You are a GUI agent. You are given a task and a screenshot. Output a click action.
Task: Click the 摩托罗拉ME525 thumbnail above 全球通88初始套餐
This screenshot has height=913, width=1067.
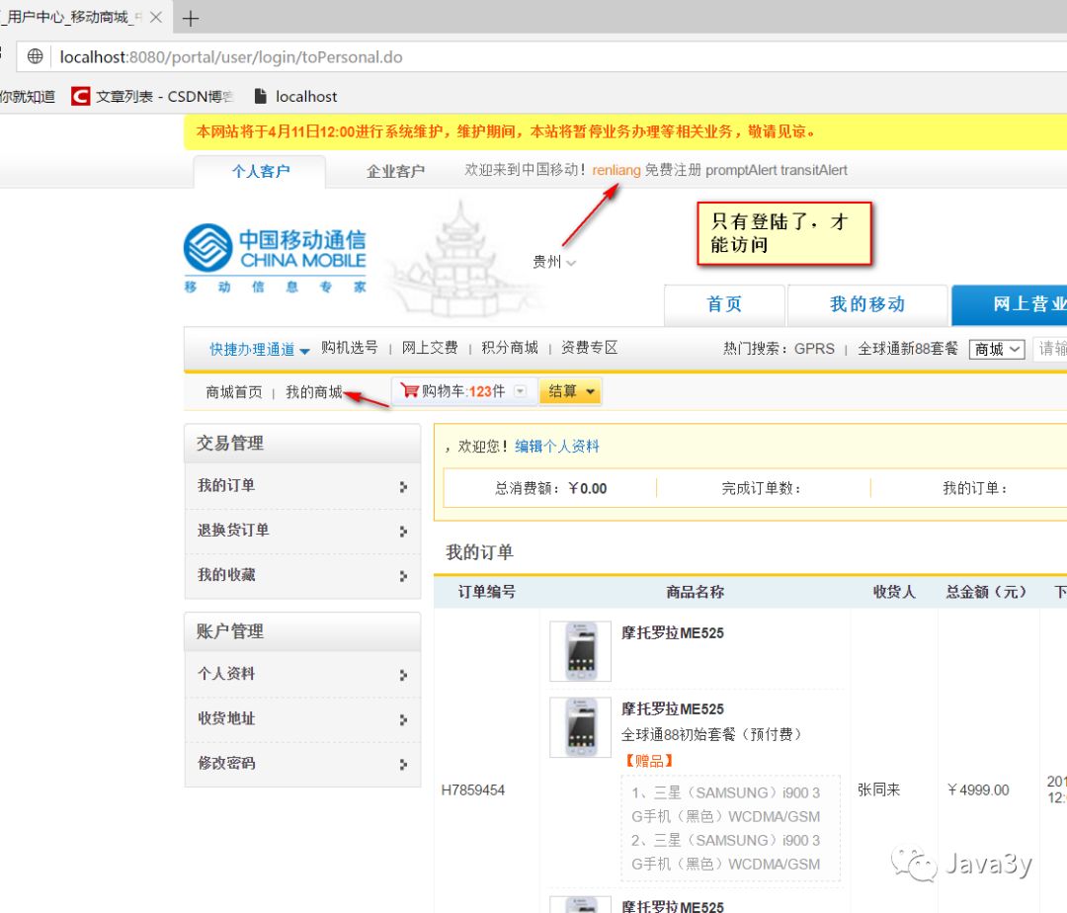tap(581, 727)
